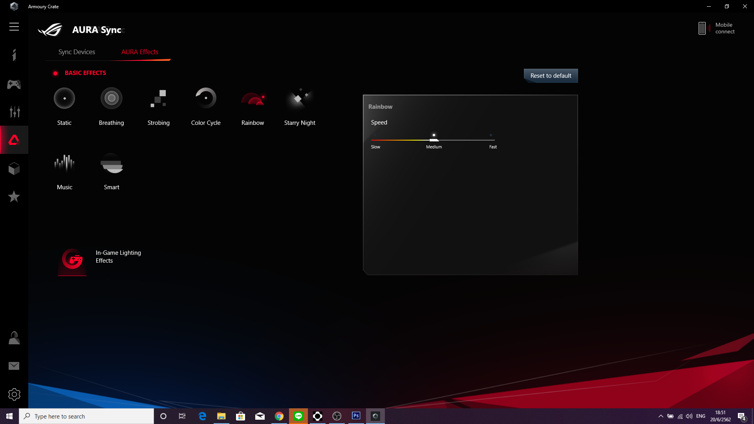Select the Rainbow lighting effect
The width and height of the screenshot is (754, 424).
pos(253,99)
